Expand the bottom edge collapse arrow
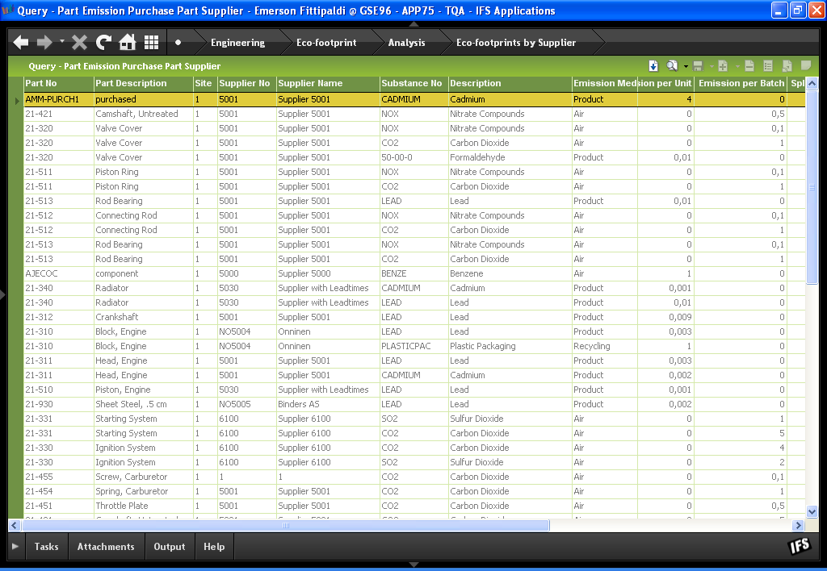 coord(414,565)
